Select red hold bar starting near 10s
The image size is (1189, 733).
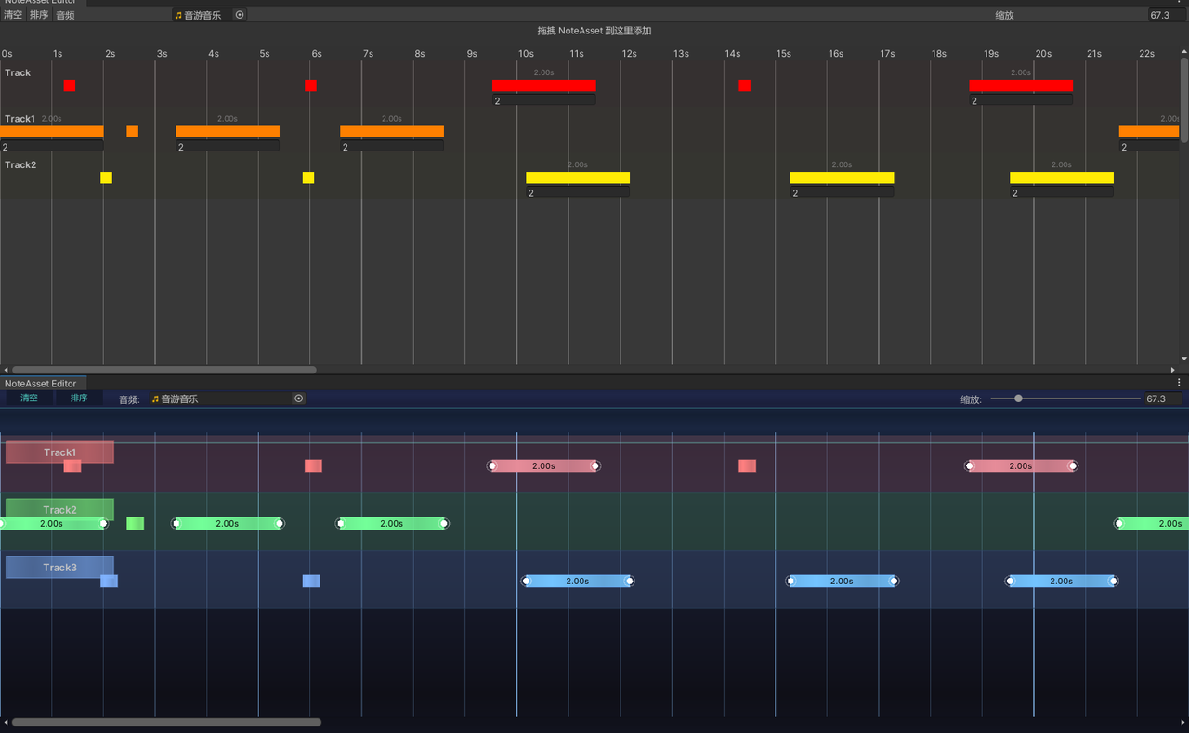(x=543, y=85)
